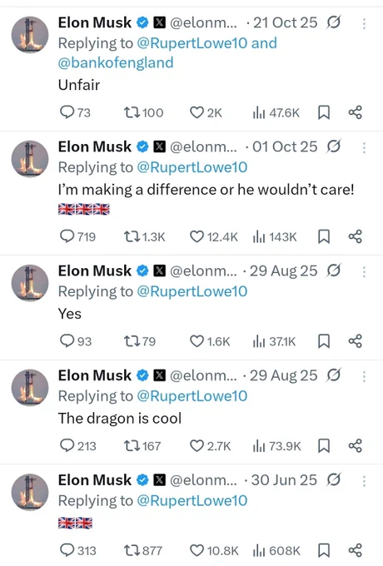Click the Grok icon on the 01 Oct 25 tweet
Viewport: 383px width, 566px height.
point(334,146)
